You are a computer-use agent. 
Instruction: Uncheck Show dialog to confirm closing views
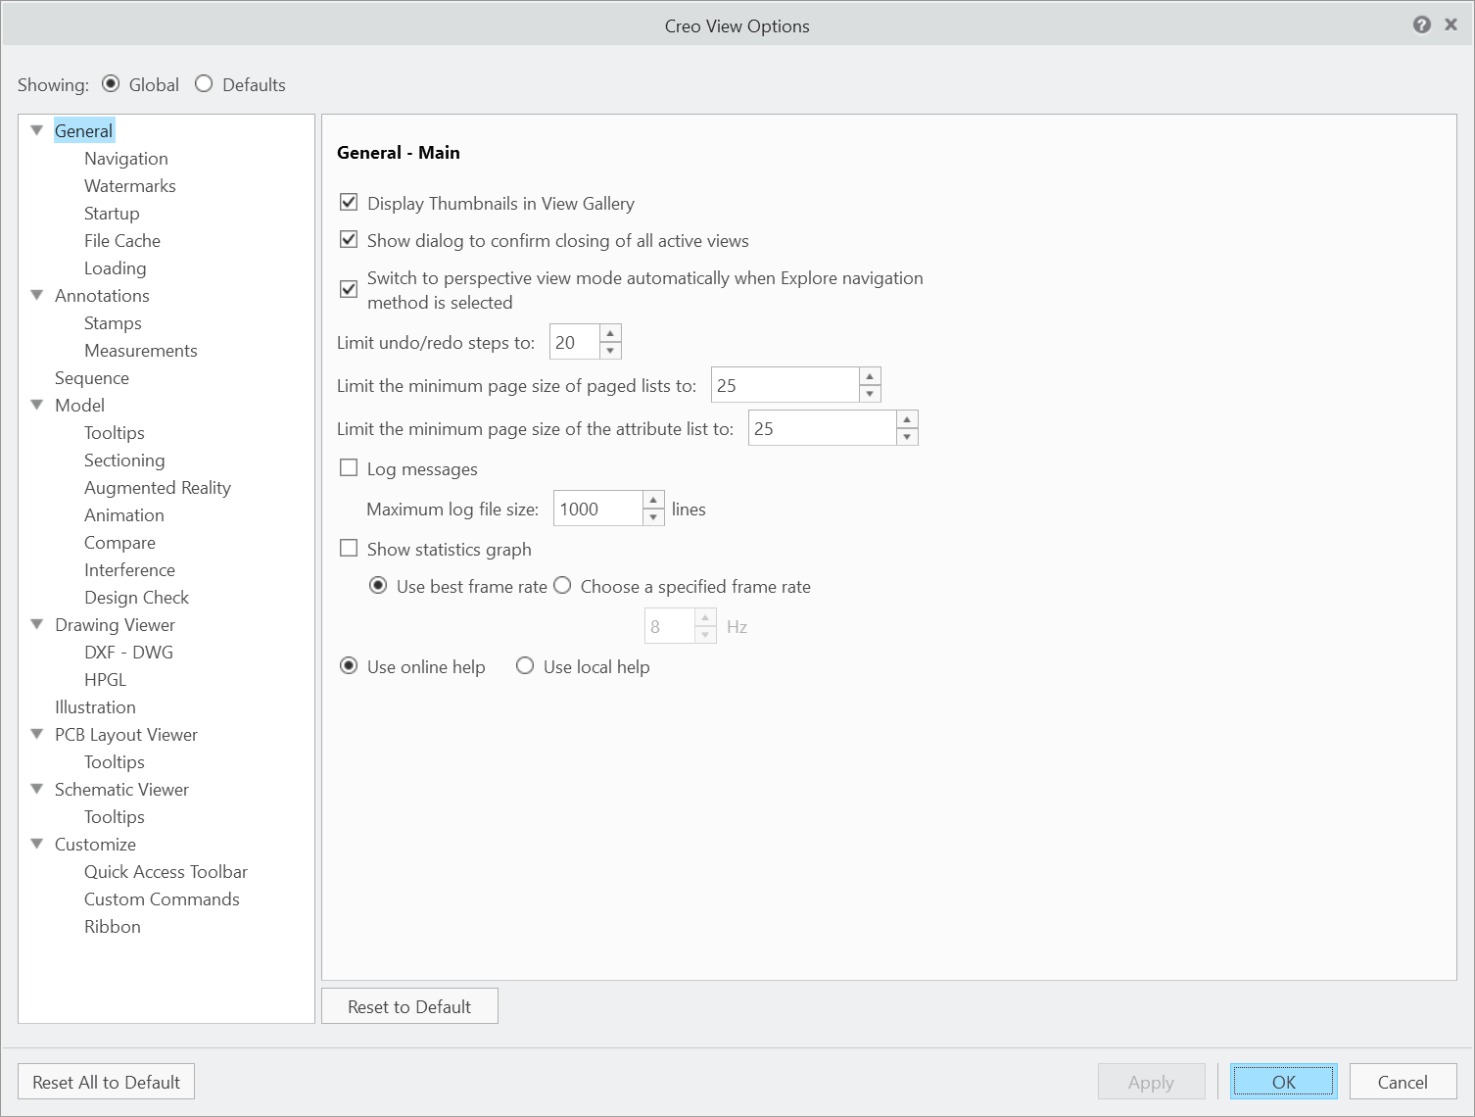[x=349, y=239]
